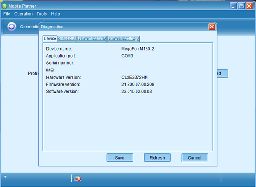Image resolution: width=256 pixels, height=187 pixels.
Task: Maximize the Mobile Partner window
Action: point(241,6)
